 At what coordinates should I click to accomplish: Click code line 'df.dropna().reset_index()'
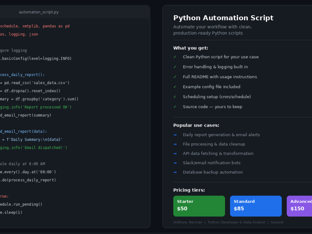32,91
